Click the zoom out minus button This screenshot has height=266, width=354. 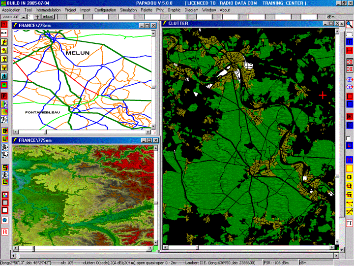coord(22,17)
